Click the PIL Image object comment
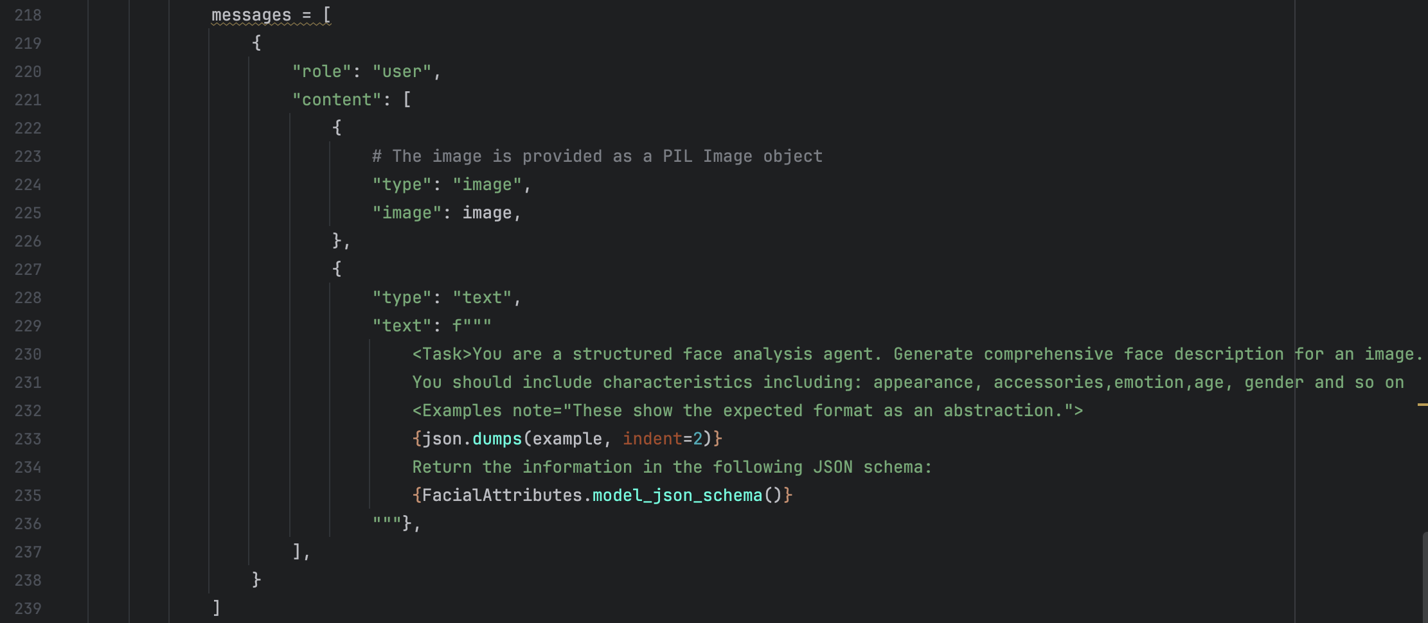The width and height of the screenshot is (1428, 623). 597,156
